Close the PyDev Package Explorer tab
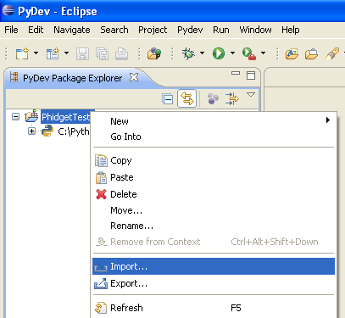The height and width of the screenshot is (318, 345). 134,77
